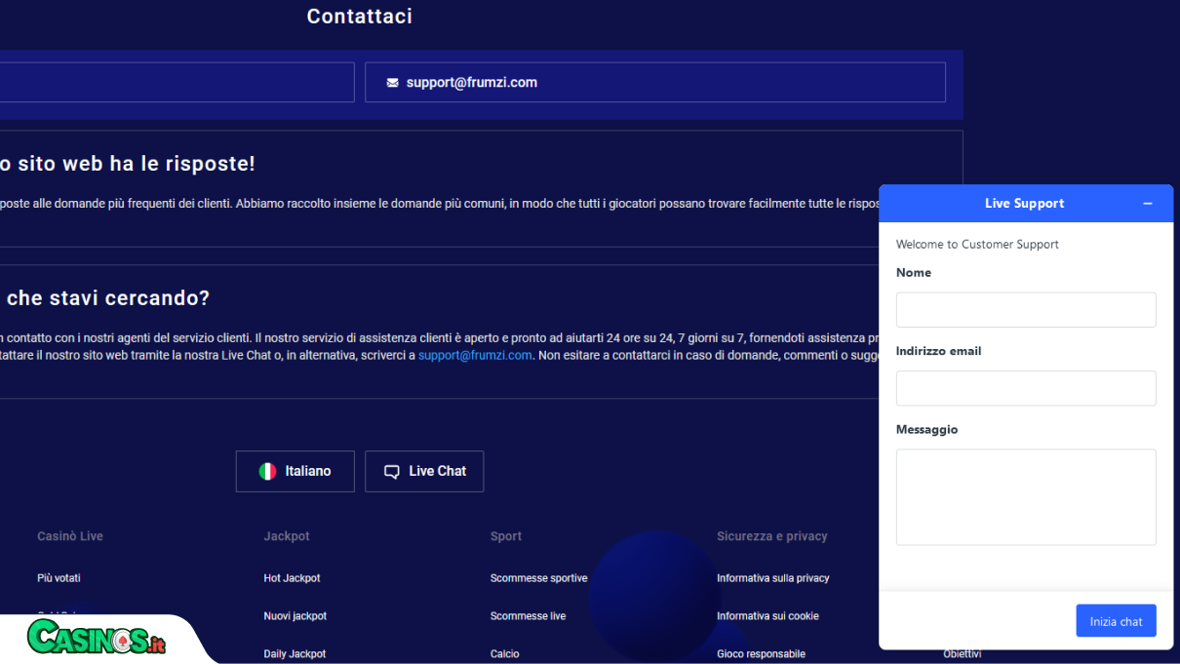Open the support@frumzi.com email box

655,82
